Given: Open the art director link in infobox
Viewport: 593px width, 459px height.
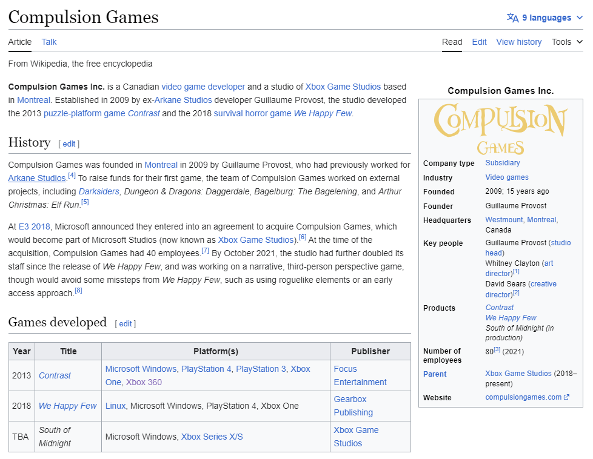Looking at the screenshot, I should (519, 268).
